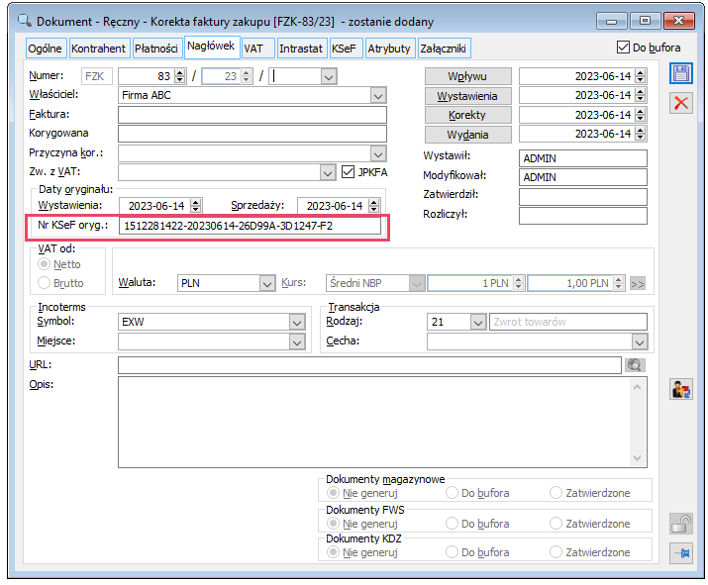Click the Wpływu date spinner arrows
This screenshot has width=708, height=585.
pos(640,76)
